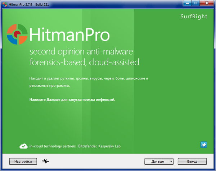Click the Выход button to exit
216x171 pixels.
pyautogui.click(x=192, y=161)
